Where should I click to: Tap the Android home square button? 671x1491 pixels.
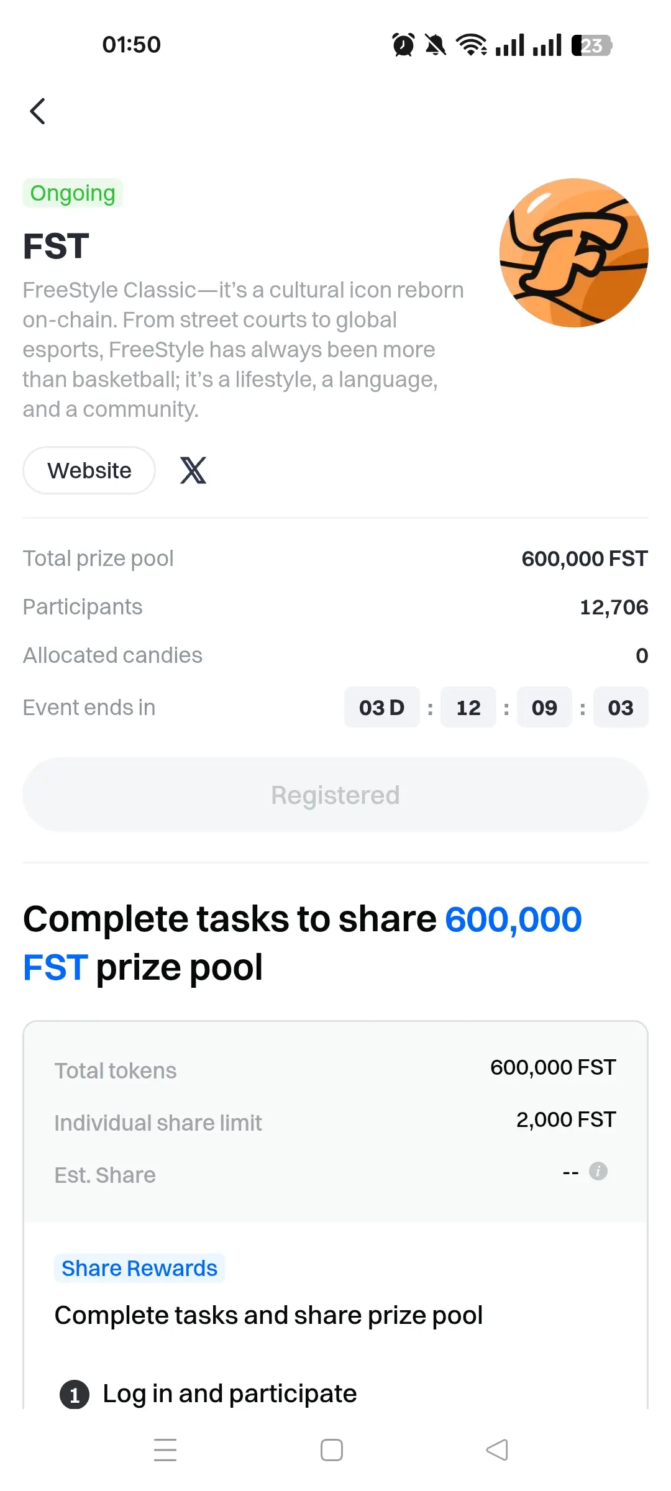tap(332, 1450)
